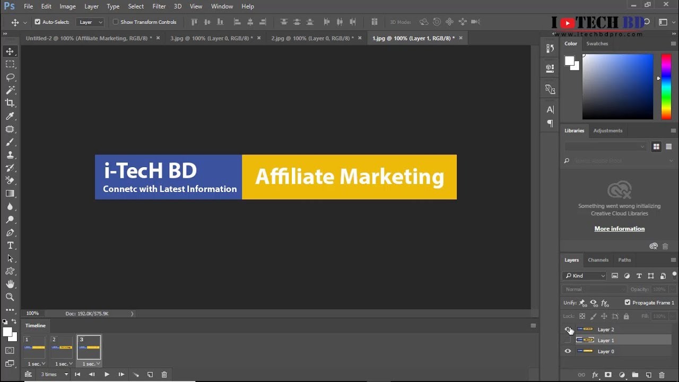Select the Rectangular Marquee tool
The height and width of the screenshot is (382, 679).
(x=10, y=64)
